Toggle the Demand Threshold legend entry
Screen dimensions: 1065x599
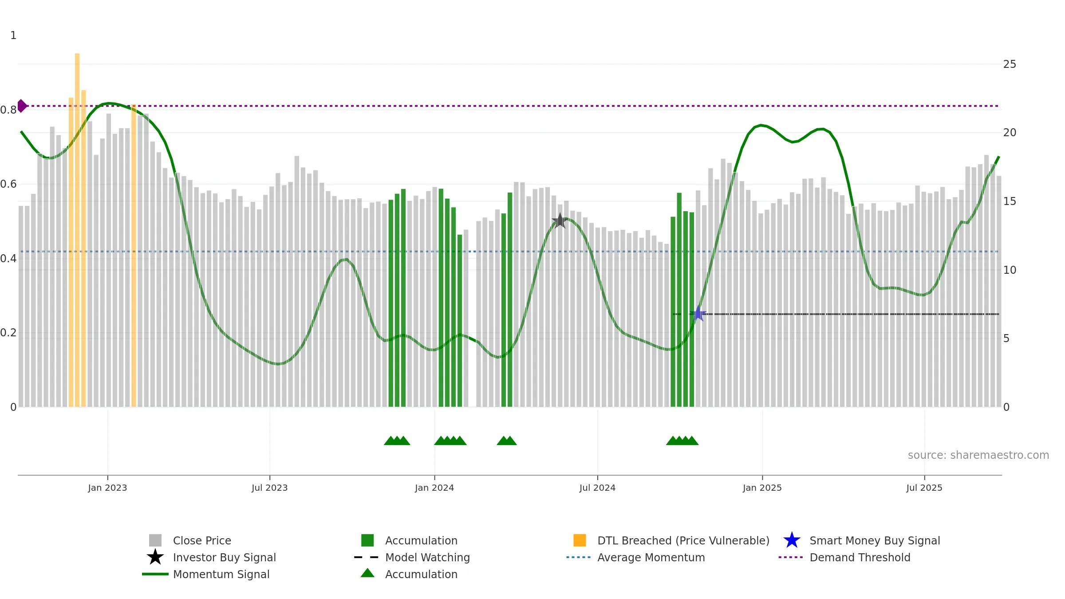pyautogui.click(x=844, y=557)
